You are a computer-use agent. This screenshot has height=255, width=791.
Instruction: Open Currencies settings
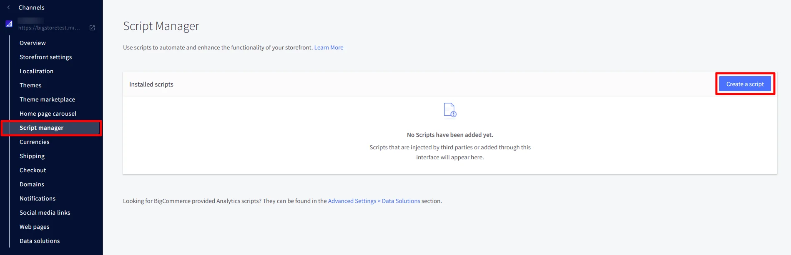[x=34, y=142]
